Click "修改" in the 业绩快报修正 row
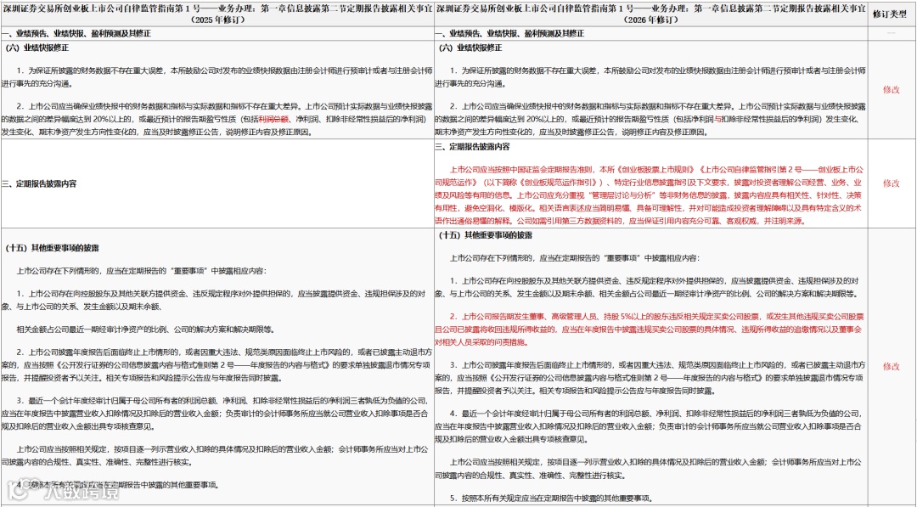Image resolution: width=917 pixels, height=507 pixels. (892, 89)
